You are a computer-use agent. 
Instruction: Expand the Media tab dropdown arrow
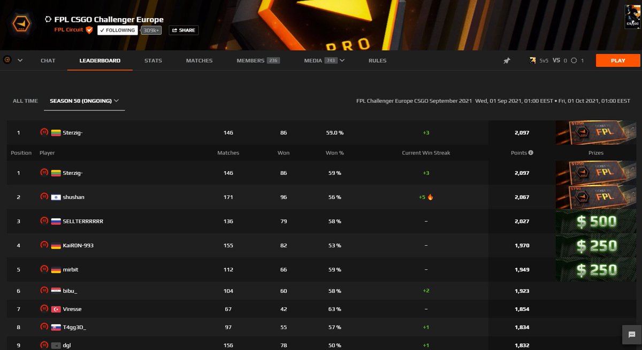point(342,60)
